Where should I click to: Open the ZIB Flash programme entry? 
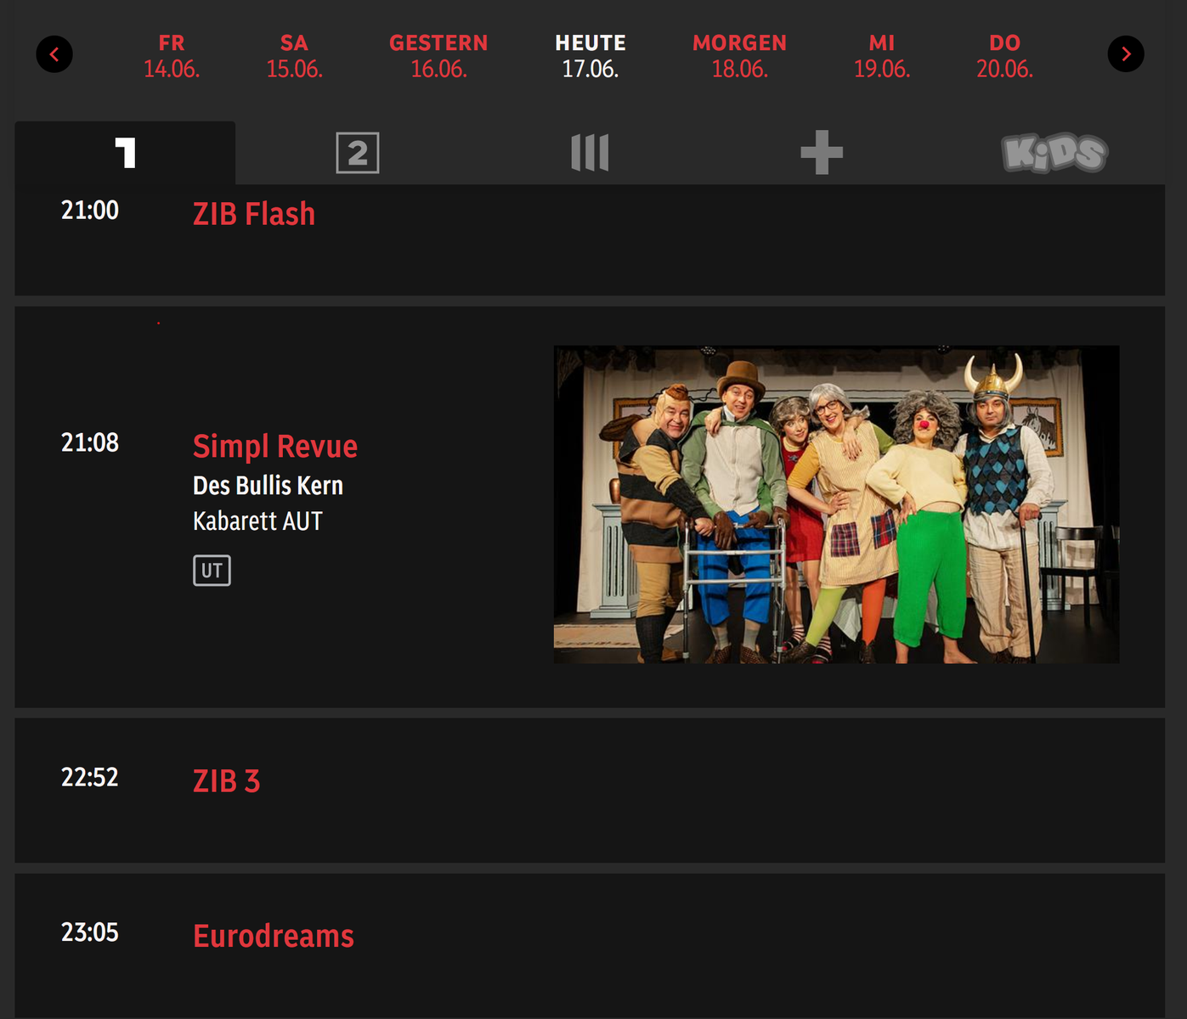(x=590, y=240)
